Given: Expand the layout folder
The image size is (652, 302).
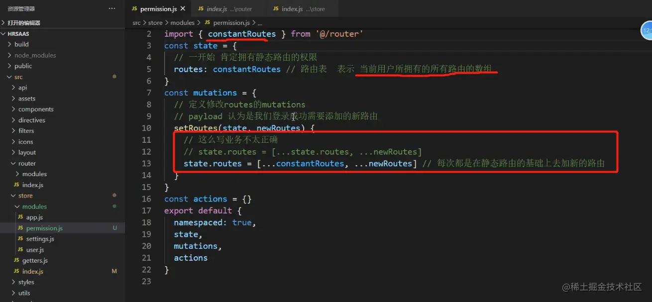Looking at the screenshot, I should (62, 153).
